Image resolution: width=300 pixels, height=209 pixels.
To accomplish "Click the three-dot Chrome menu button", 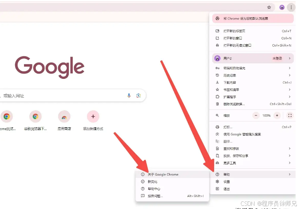I will click(291, 8).
